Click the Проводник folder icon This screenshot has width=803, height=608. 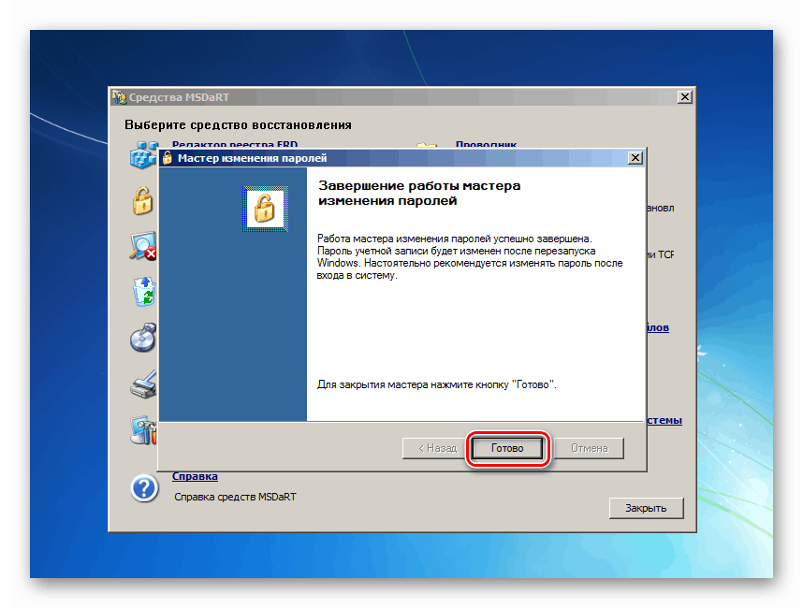(x=427, y=145)
